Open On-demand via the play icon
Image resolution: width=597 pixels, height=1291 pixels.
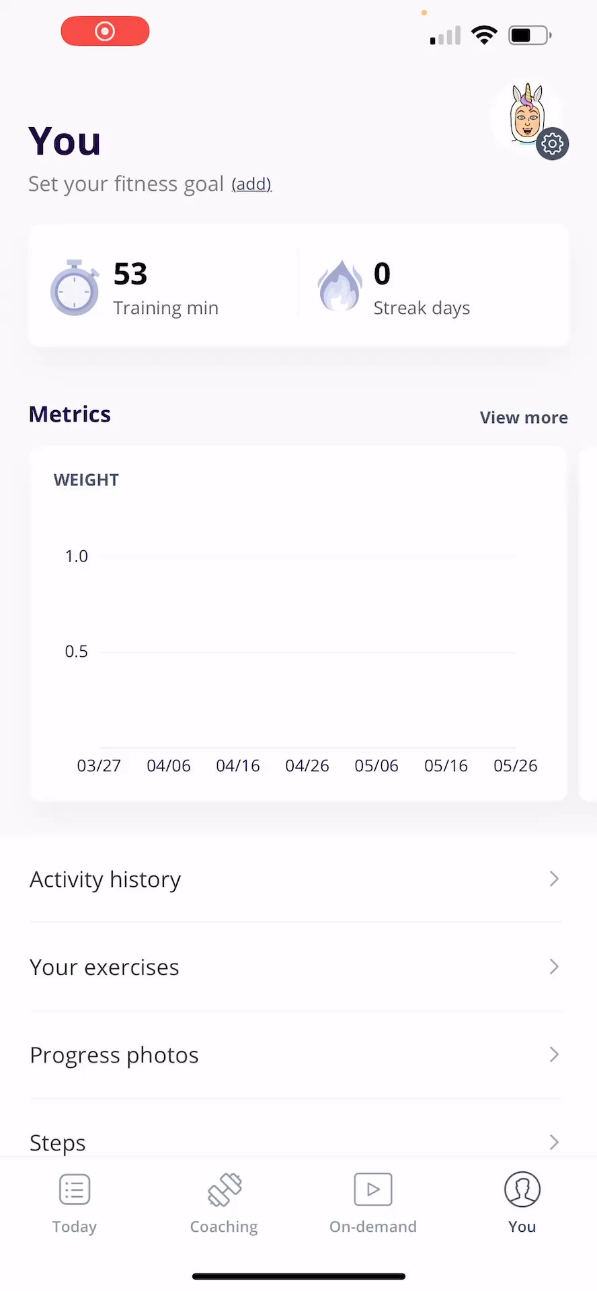(373, 1189)
